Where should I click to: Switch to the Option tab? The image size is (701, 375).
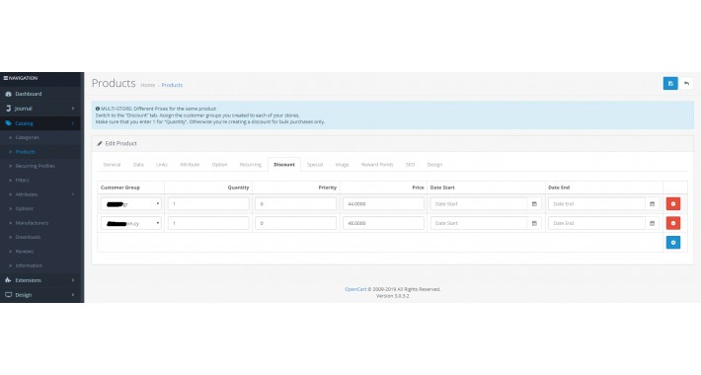(x=219, y=165)
